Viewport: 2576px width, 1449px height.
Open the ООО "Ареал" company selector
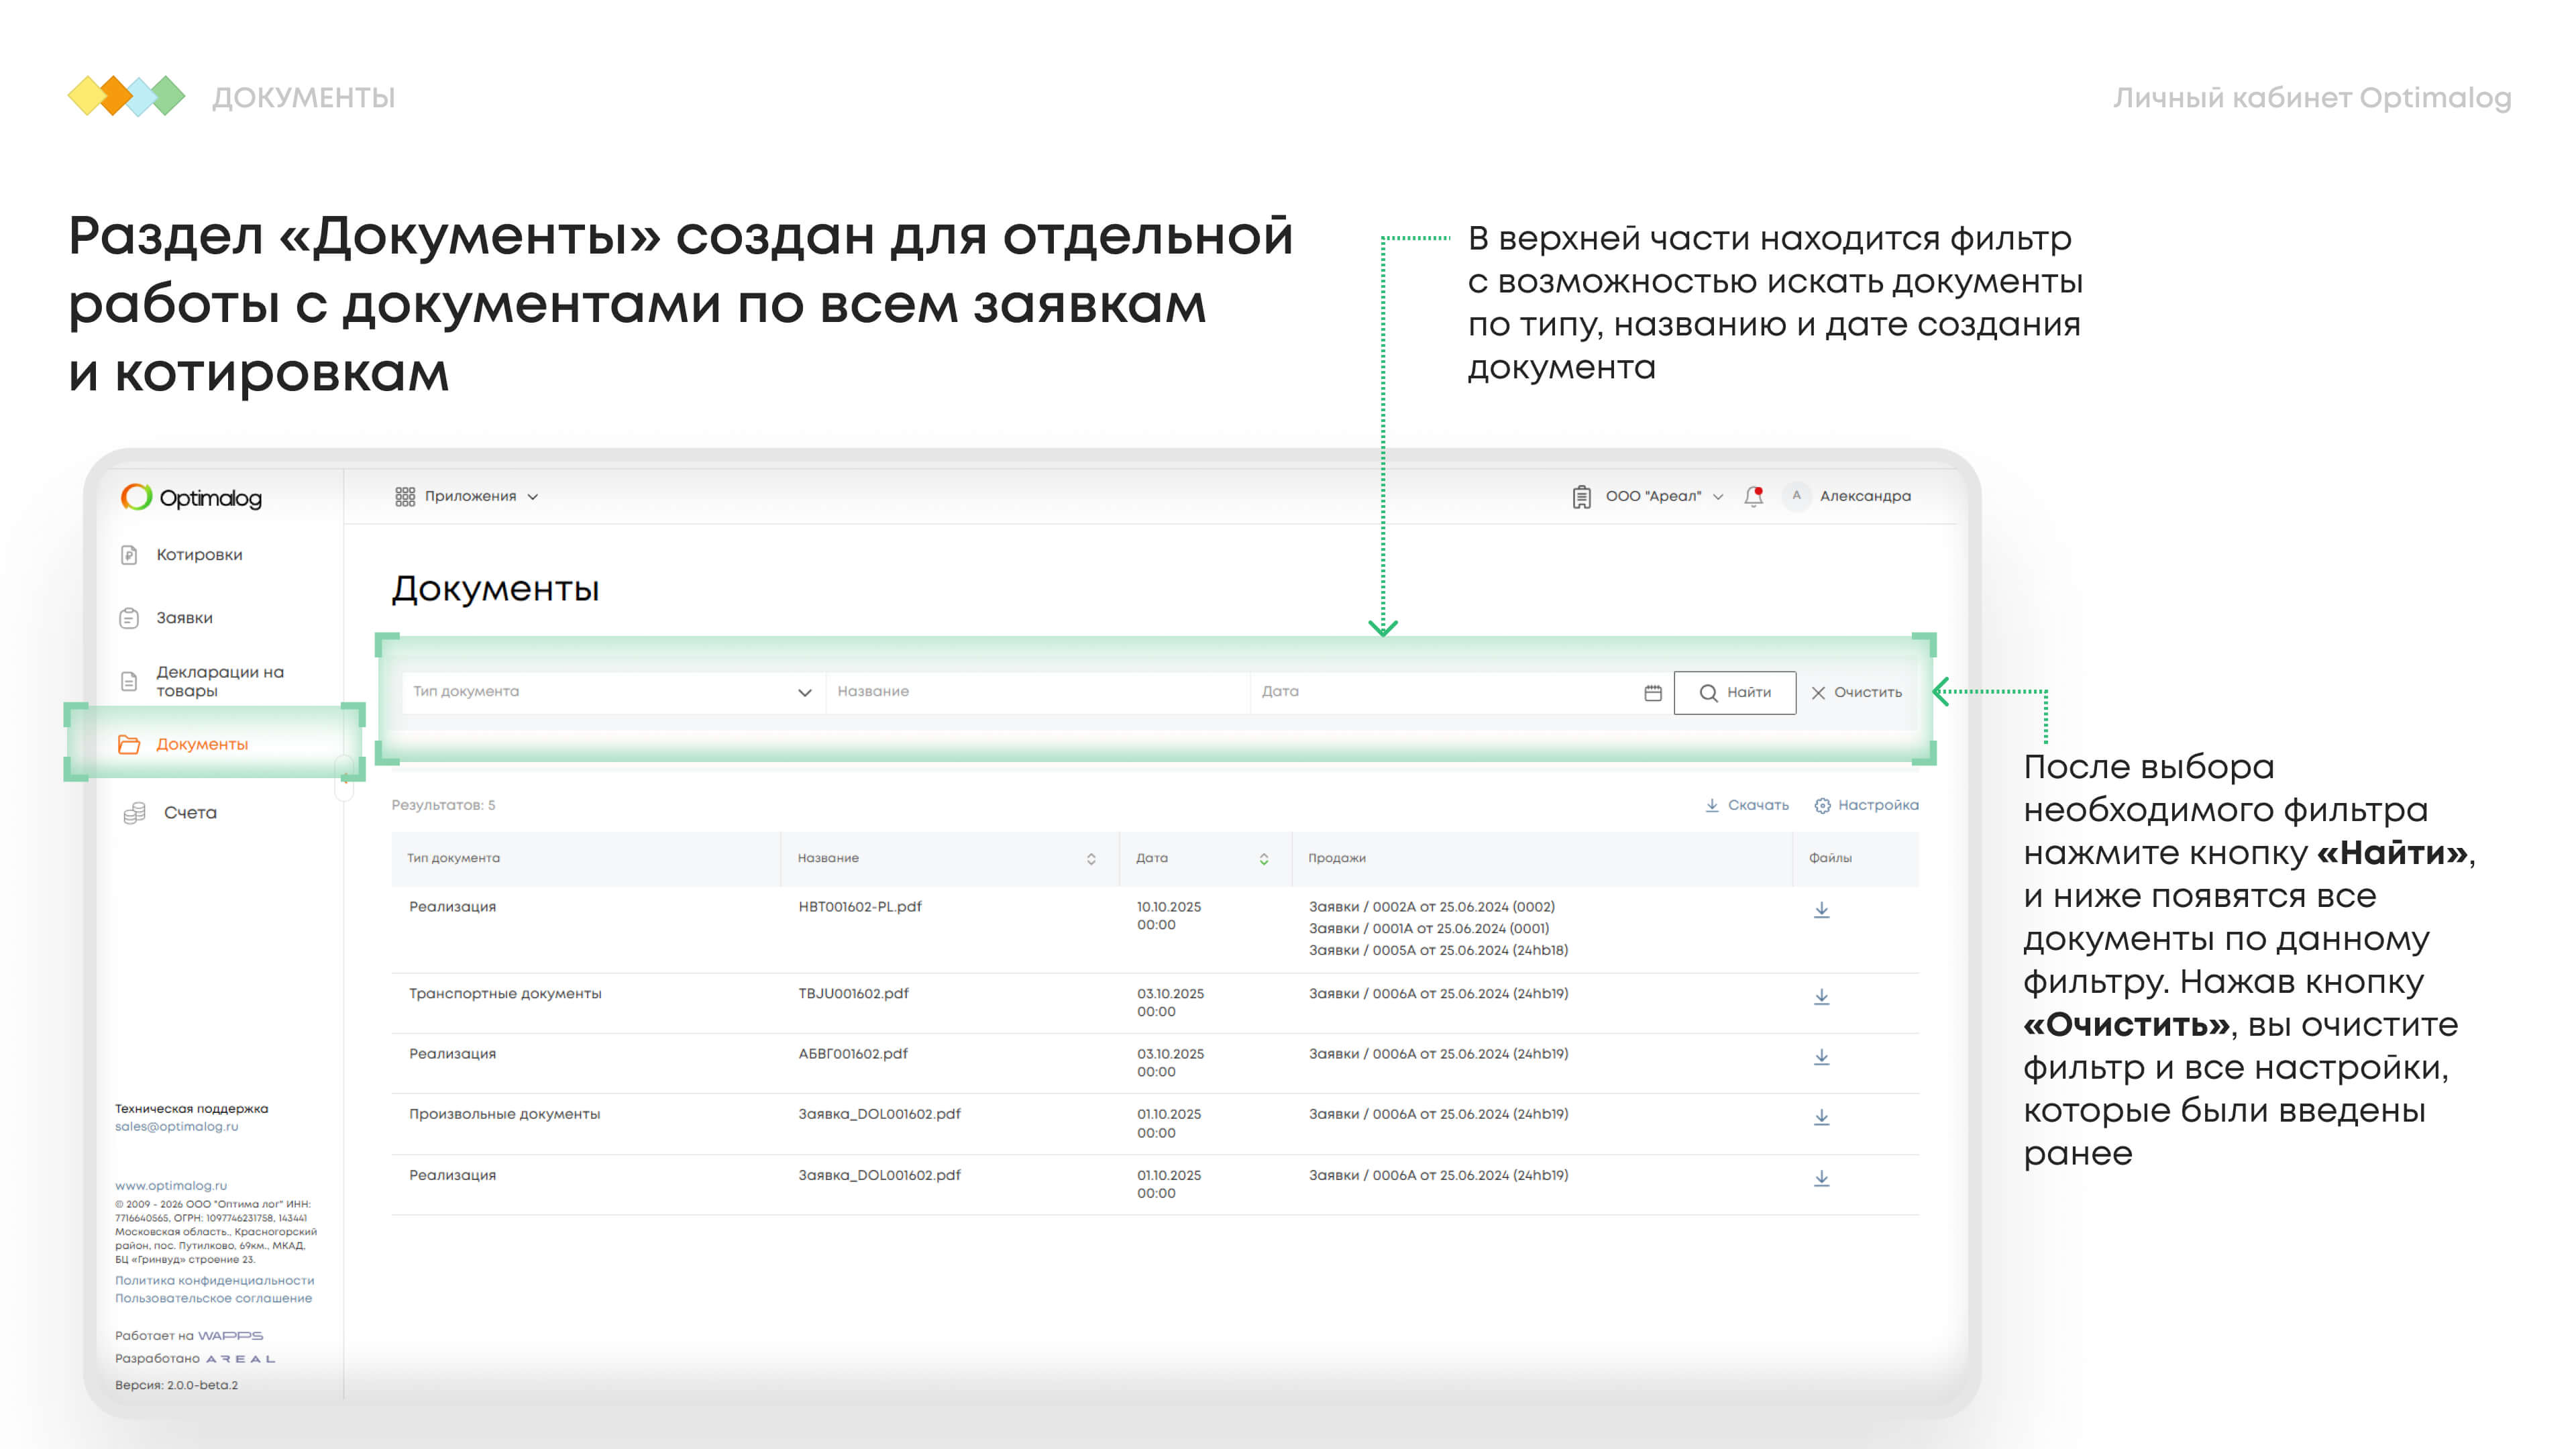coord(1652,496)
